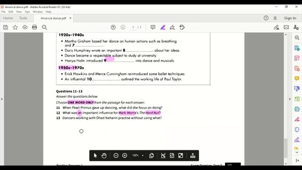Add the file to starred with the star icon
Screen dimensions: 302x170
point(15,27)
